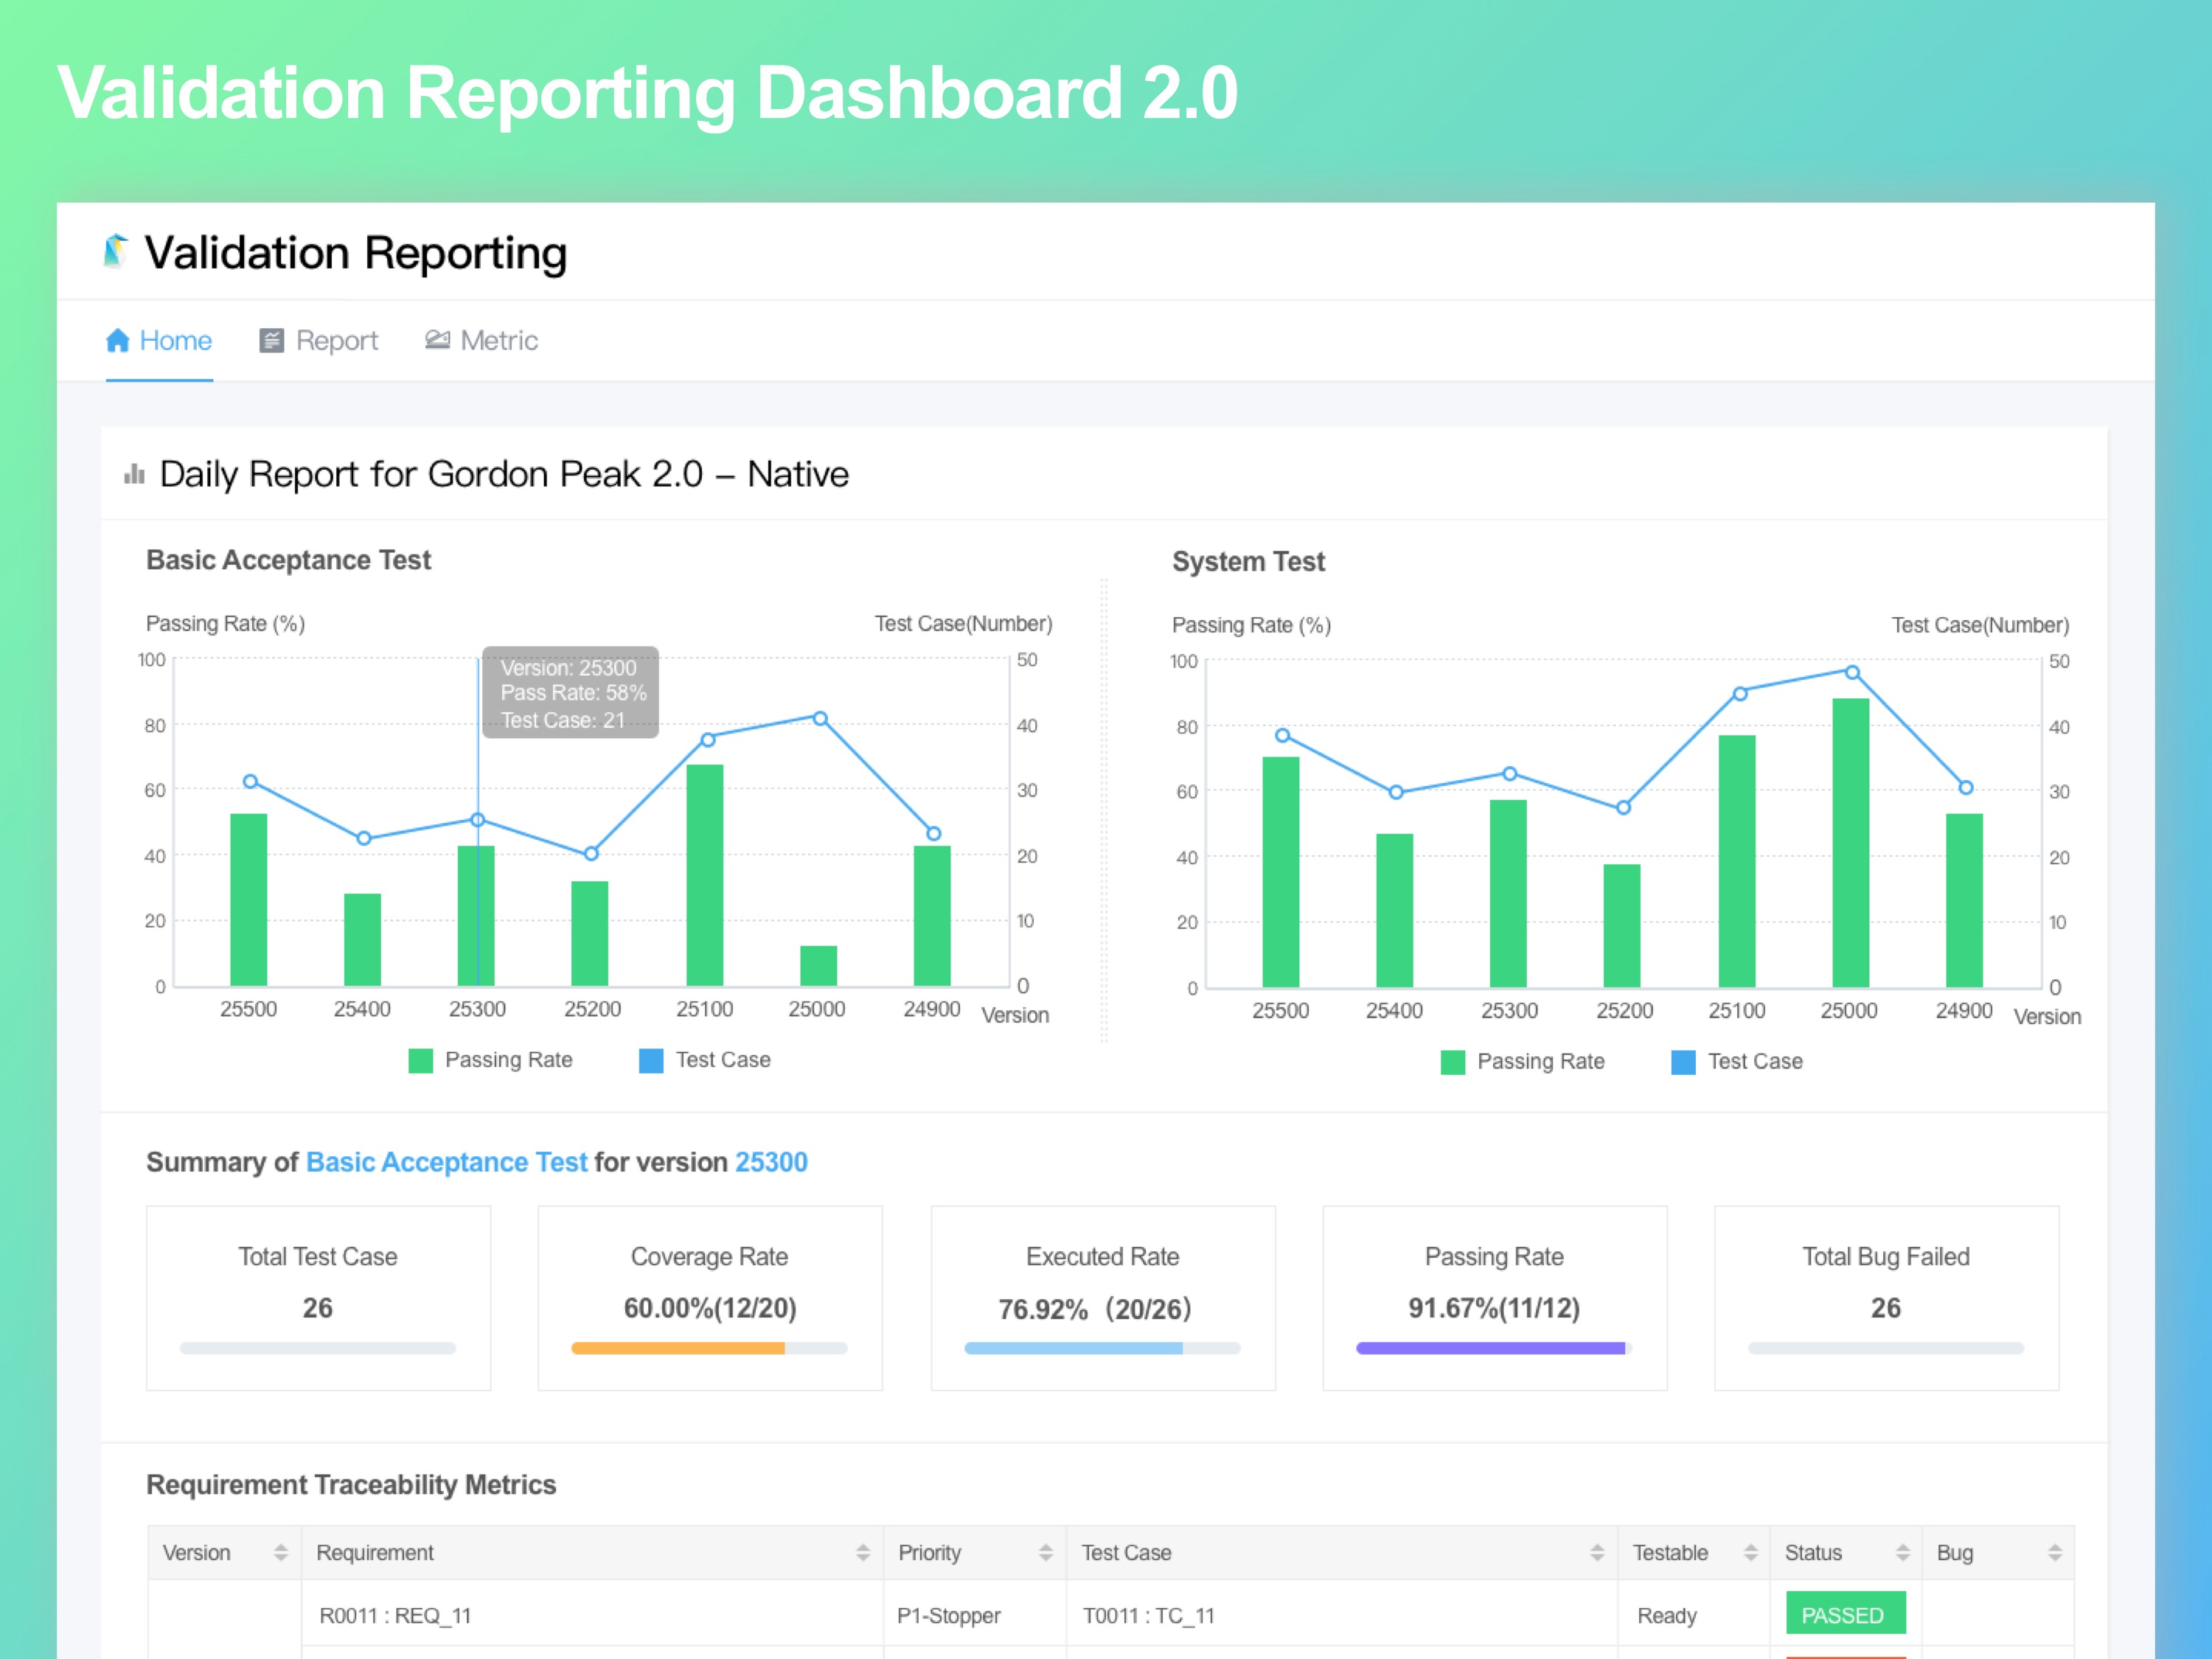Screen dimensions: 2212x1659
Task: Click the sort icon on the Bug column
Action: click(2055, 1553)
